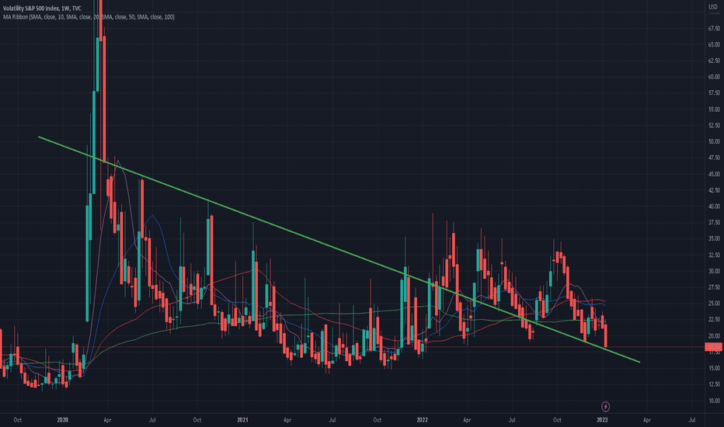Select the green descending trendline
Image resolution: width=724 pixels, height=427 pixels.
point(339,249)
